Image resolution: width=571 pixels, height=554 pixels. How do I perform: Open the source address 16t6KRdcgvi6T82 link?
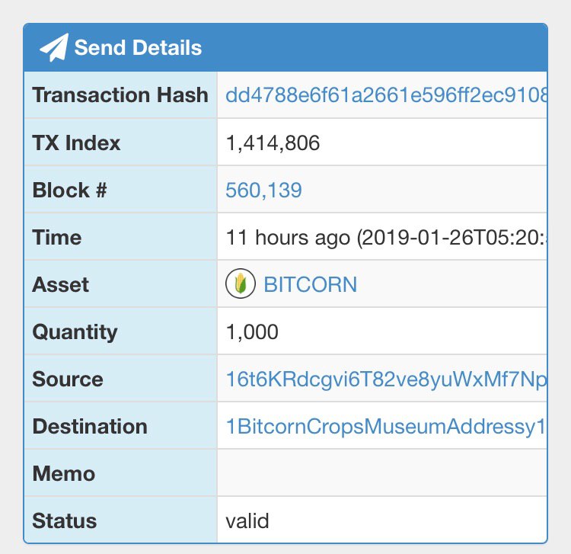point(386,379)
